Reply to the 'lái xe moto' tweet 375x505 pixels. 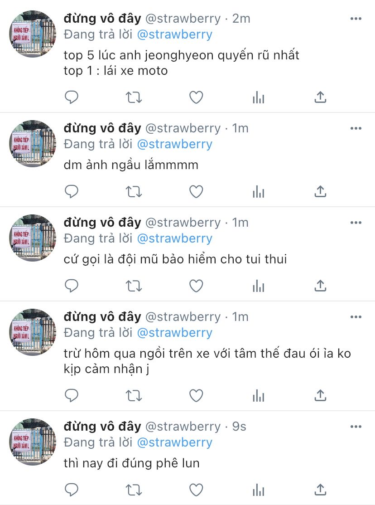click(x=72, y=97)
